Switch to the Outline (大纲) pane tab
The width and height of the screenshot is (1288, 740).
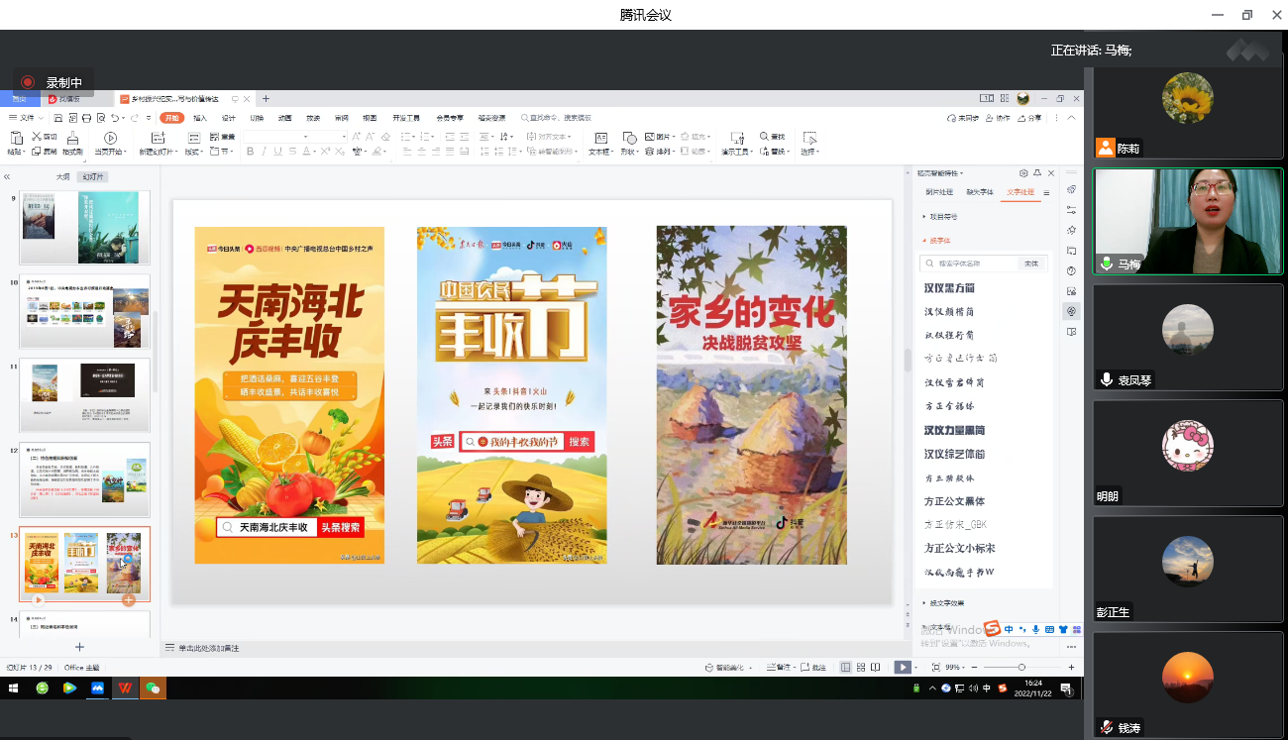[x=62, y=176]
